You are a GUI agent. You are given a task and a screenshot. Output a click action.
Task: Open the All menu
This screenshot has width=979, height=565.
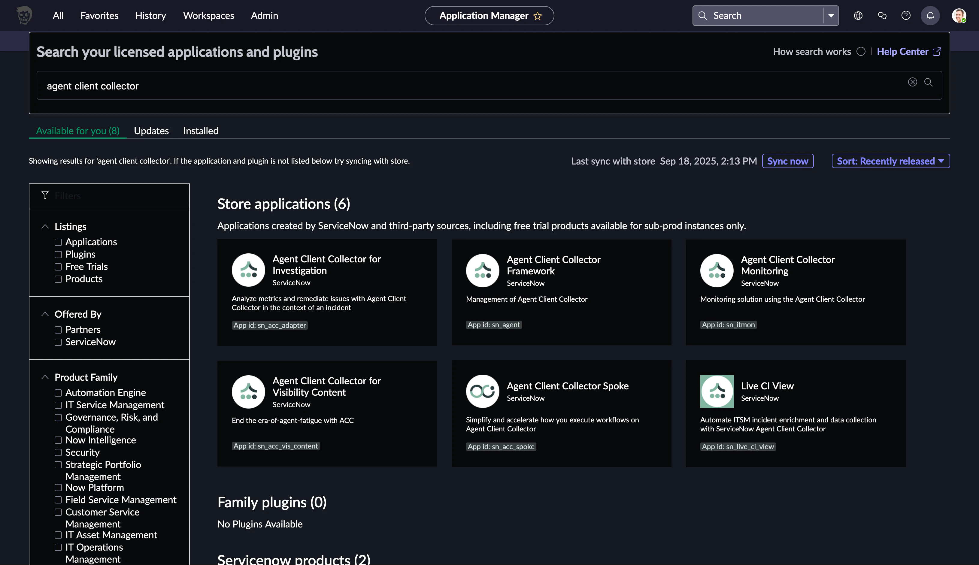pyautogui.click(x=58, y=16)
